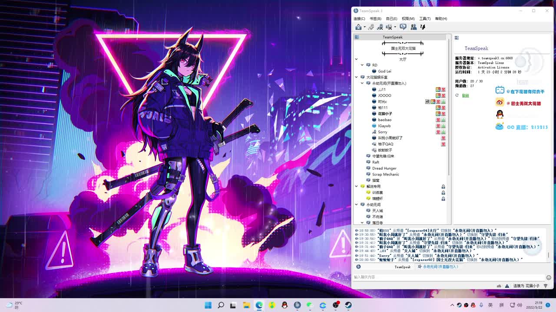
Task: Open the emoji picker beside chat input
Action: click(549, 277)
